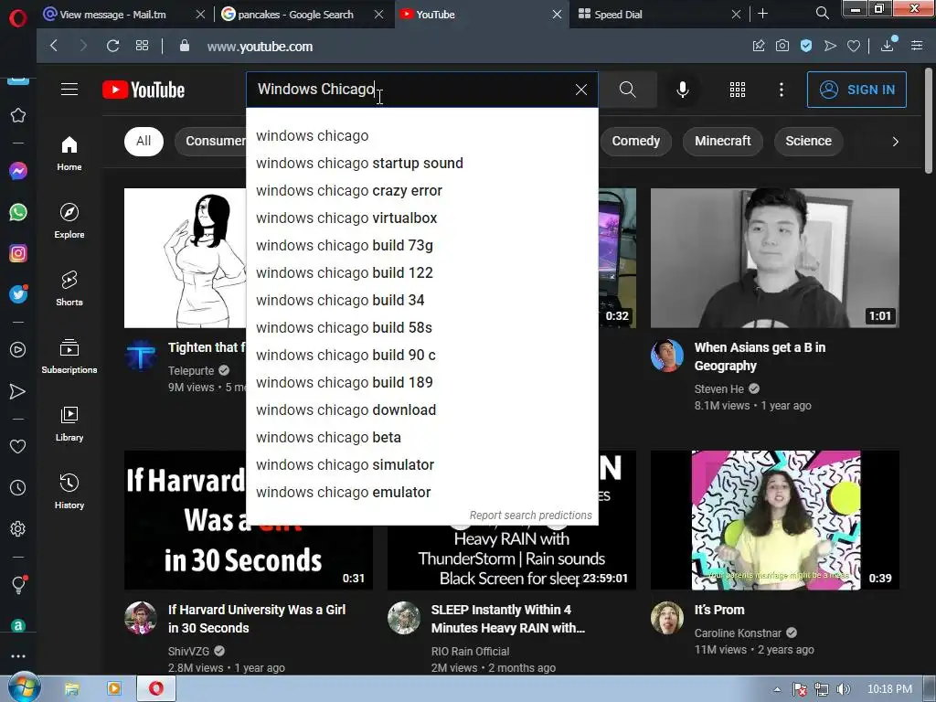
Task: Open the lightbulb icon in Opera sidebar
Action: coord(18,584)
